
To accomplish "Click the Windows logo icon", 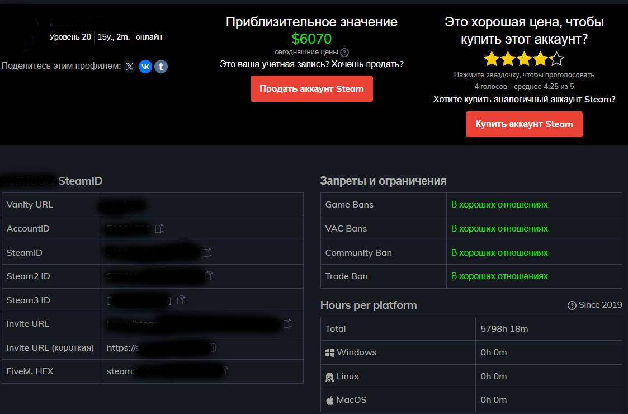I will tap(329, 352).
